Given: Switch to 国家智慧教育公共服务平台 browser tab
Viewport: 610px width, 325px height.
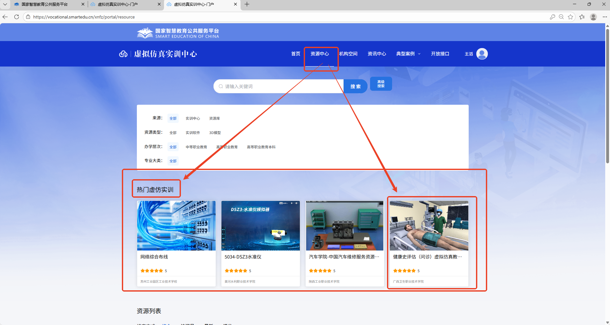Looking at the screenshot, I should pos(45,4).
